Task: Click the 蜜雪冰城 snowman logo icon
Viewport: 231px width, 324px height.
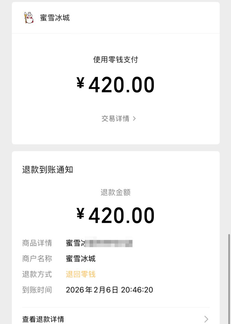Action: (28, 18)
